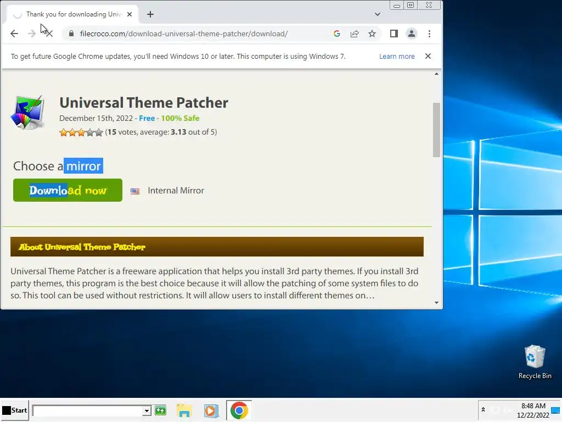This screenshot has width=562, height=422.
Task: Open the Chrome three-dot menu
Action: coord(429,34)
